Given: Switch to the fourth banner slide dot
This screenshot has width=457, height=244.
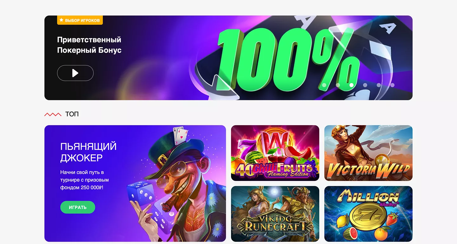Looking at the screenshot, I should tap(365, 85).
